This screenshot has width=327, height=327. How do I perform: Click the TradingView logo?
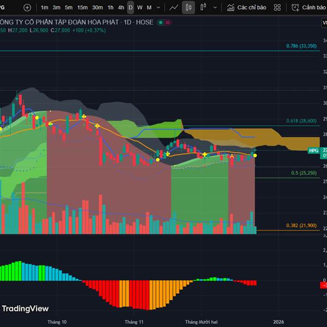(x=25, y=308)
